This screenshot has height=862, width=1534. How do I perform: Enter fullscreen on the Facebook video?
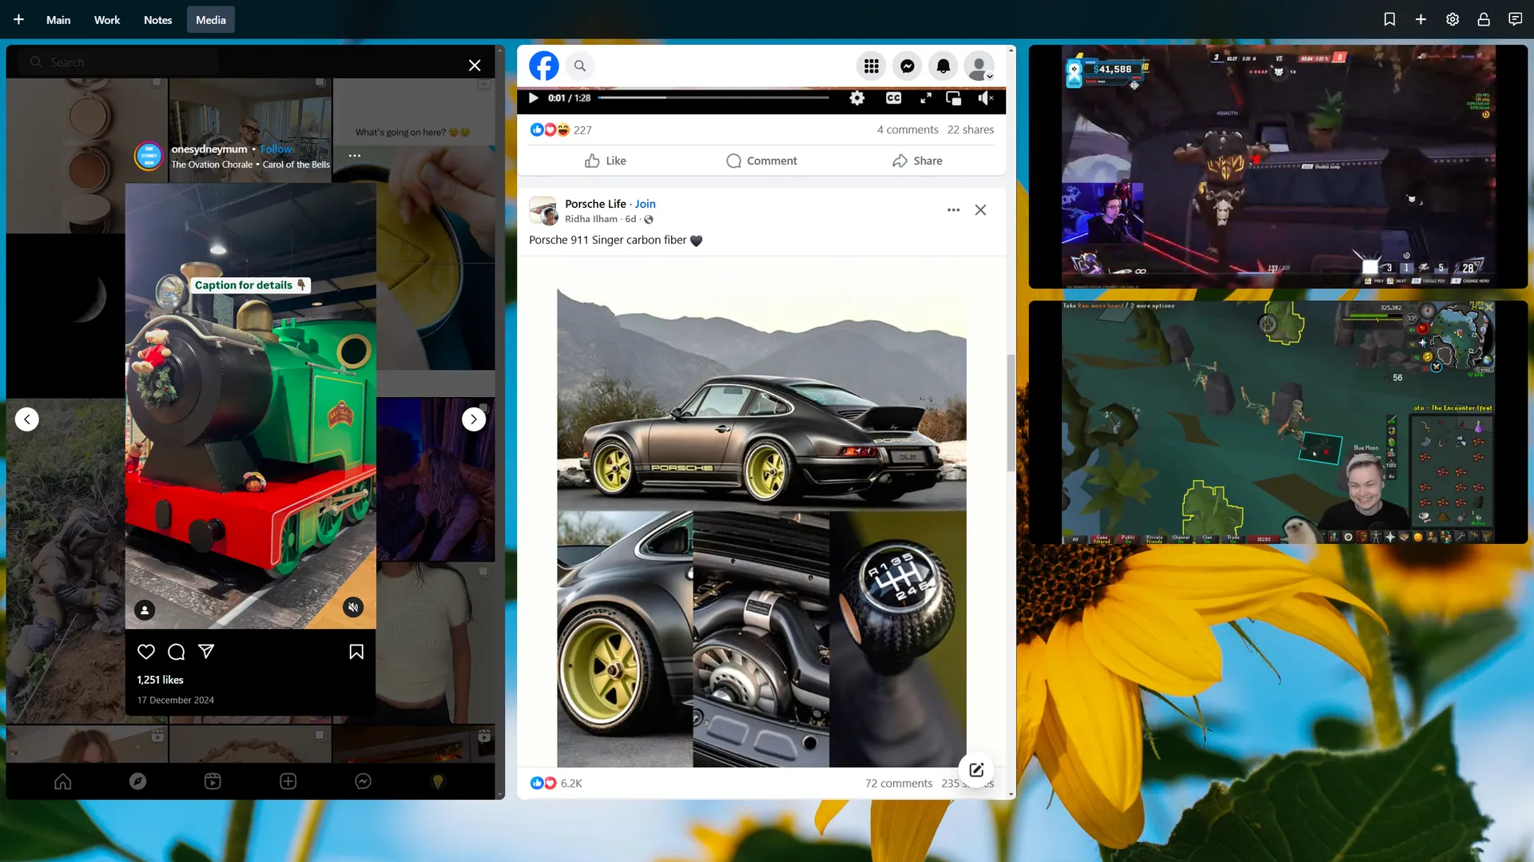[x=925, y=97]
